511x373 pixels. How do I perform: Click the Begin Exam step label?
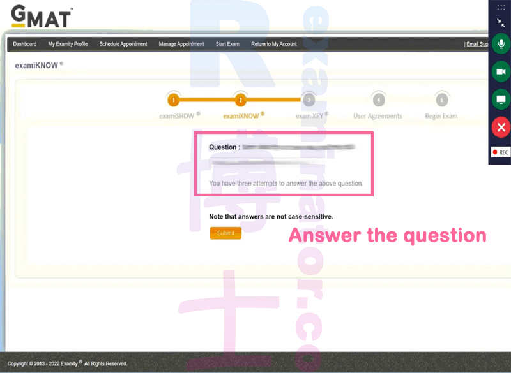pyautogui.click(x=441, y=116)
